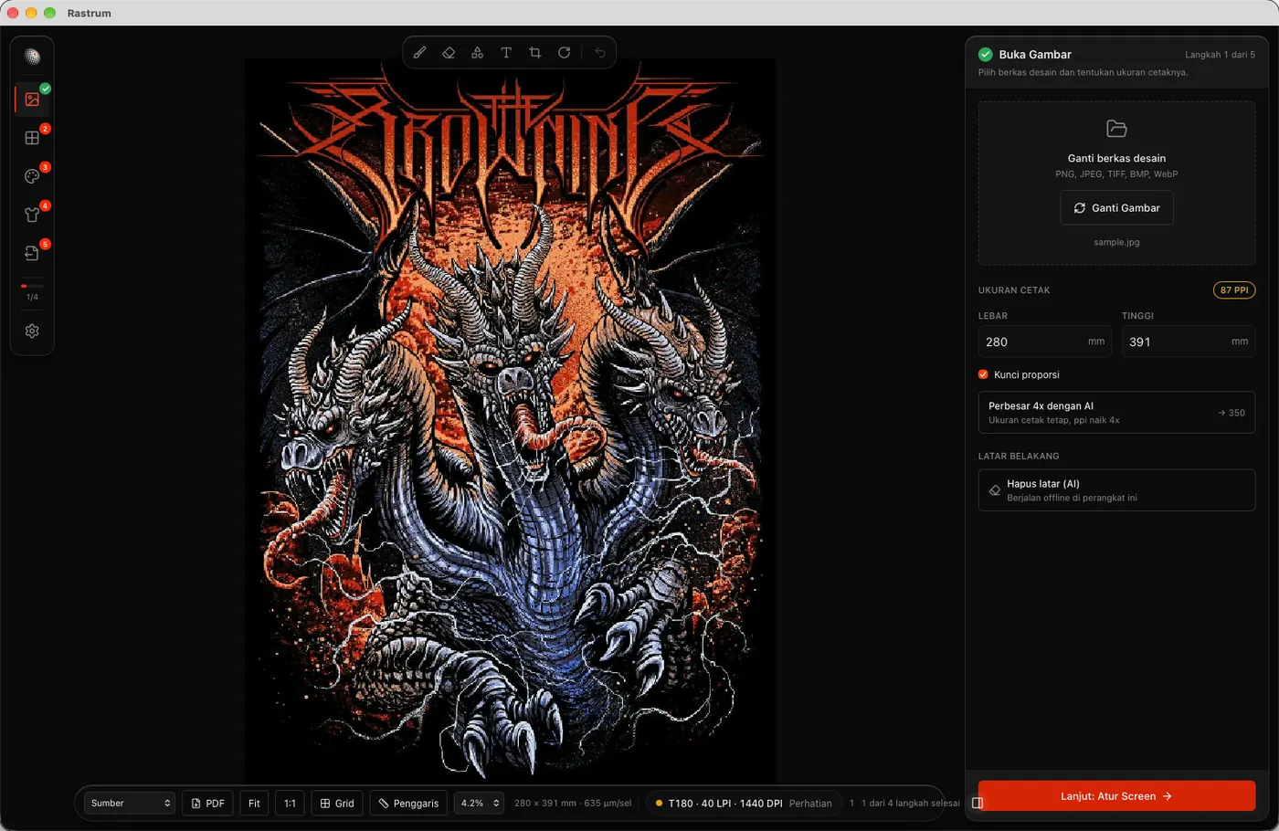Click the dragon artwork on the canvas
Screen dimensions: 1279x831
pyautogui.click(x=510, y=420)
